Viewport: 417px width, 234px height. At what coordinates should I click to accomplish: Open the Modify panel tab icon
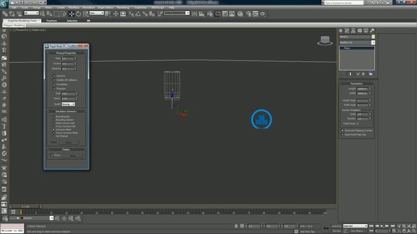[347, 31]
